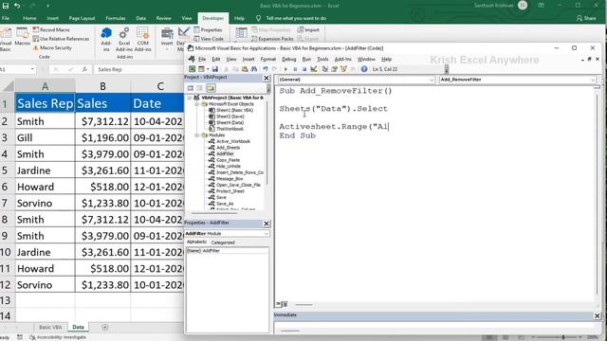Click Tell me what you want search box
This screenshot has width=607, height=341.
(292, 18)
